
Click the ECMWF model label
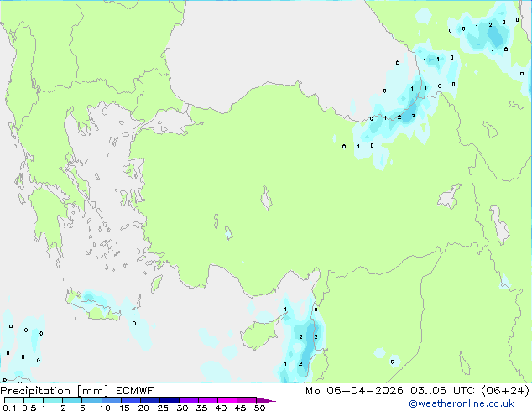(135, 391)
